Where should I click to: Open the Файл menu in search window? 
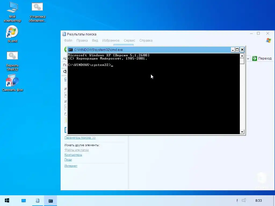[x=68, y=41]
